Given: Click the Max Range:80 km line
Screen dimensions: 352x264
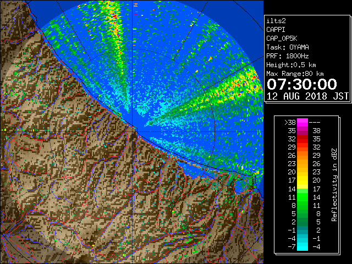Looking at the screenshot, I should coord(295,74).
